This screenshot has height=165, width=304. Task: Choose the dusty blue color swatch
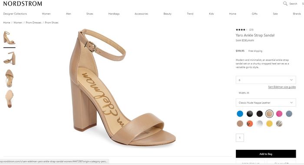(x=289, y=114)
